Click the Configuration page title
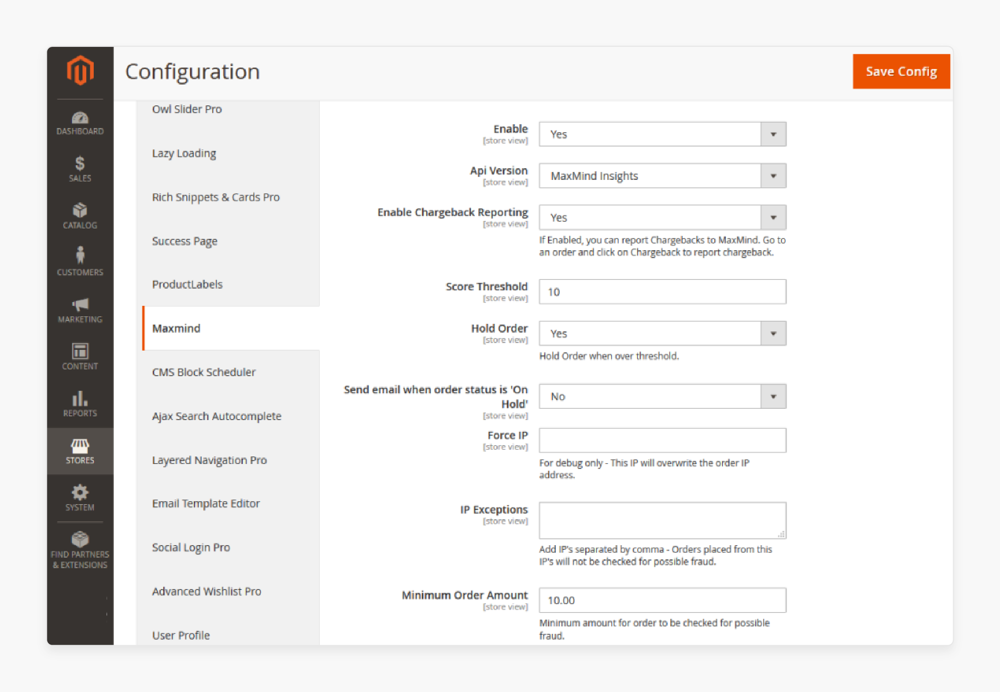1000x692 pixels. tap(193, 72)
